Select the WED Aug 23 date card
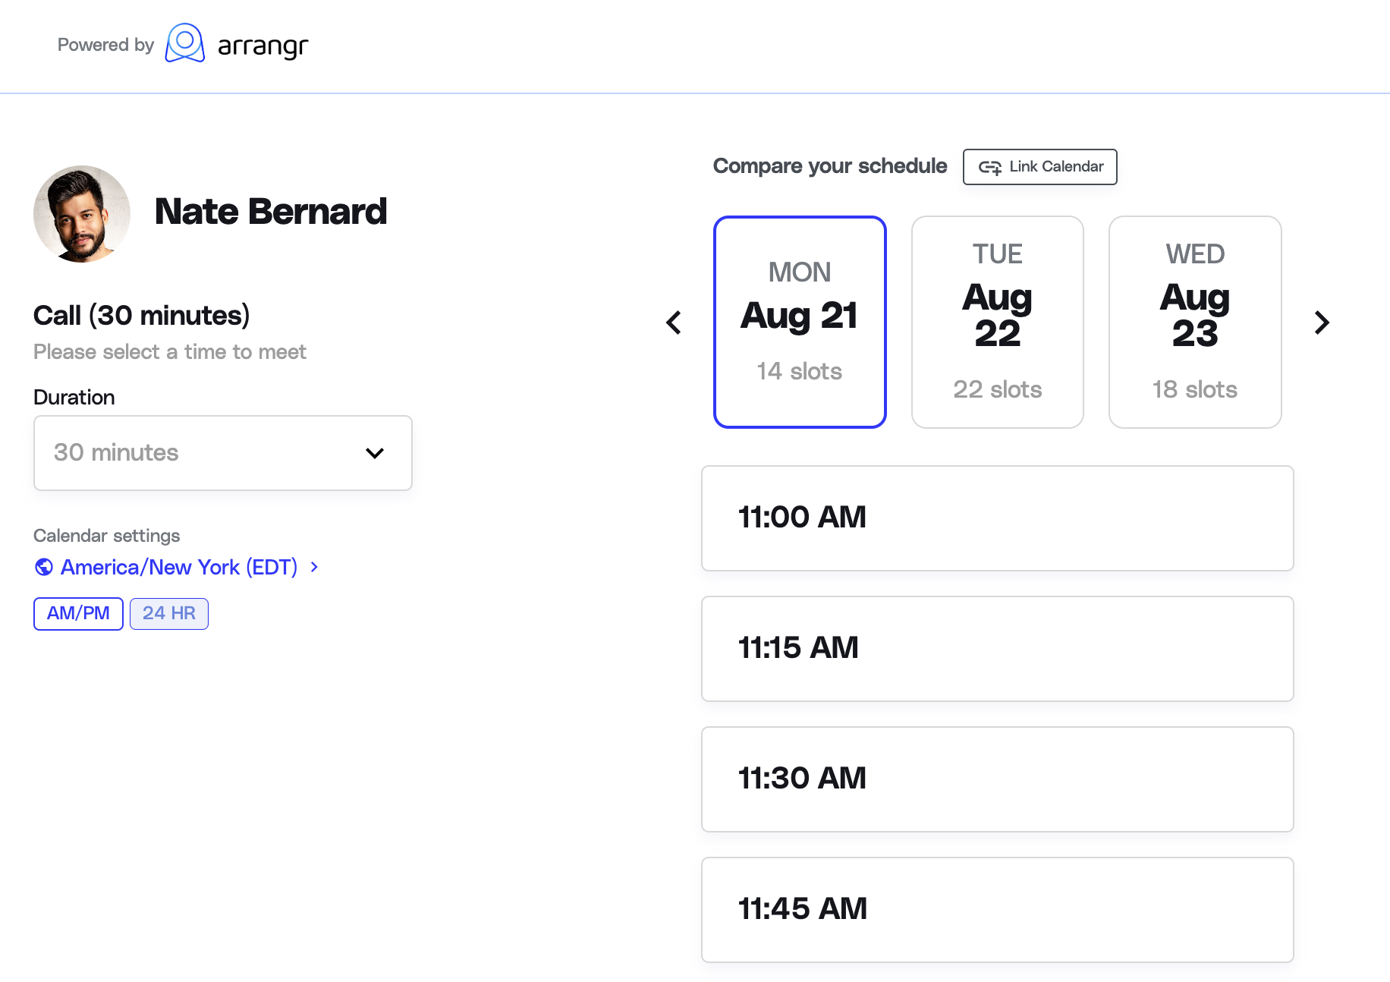Image resolution: width=1390 pixels, height=982 pixels. tap(1195, 323)
